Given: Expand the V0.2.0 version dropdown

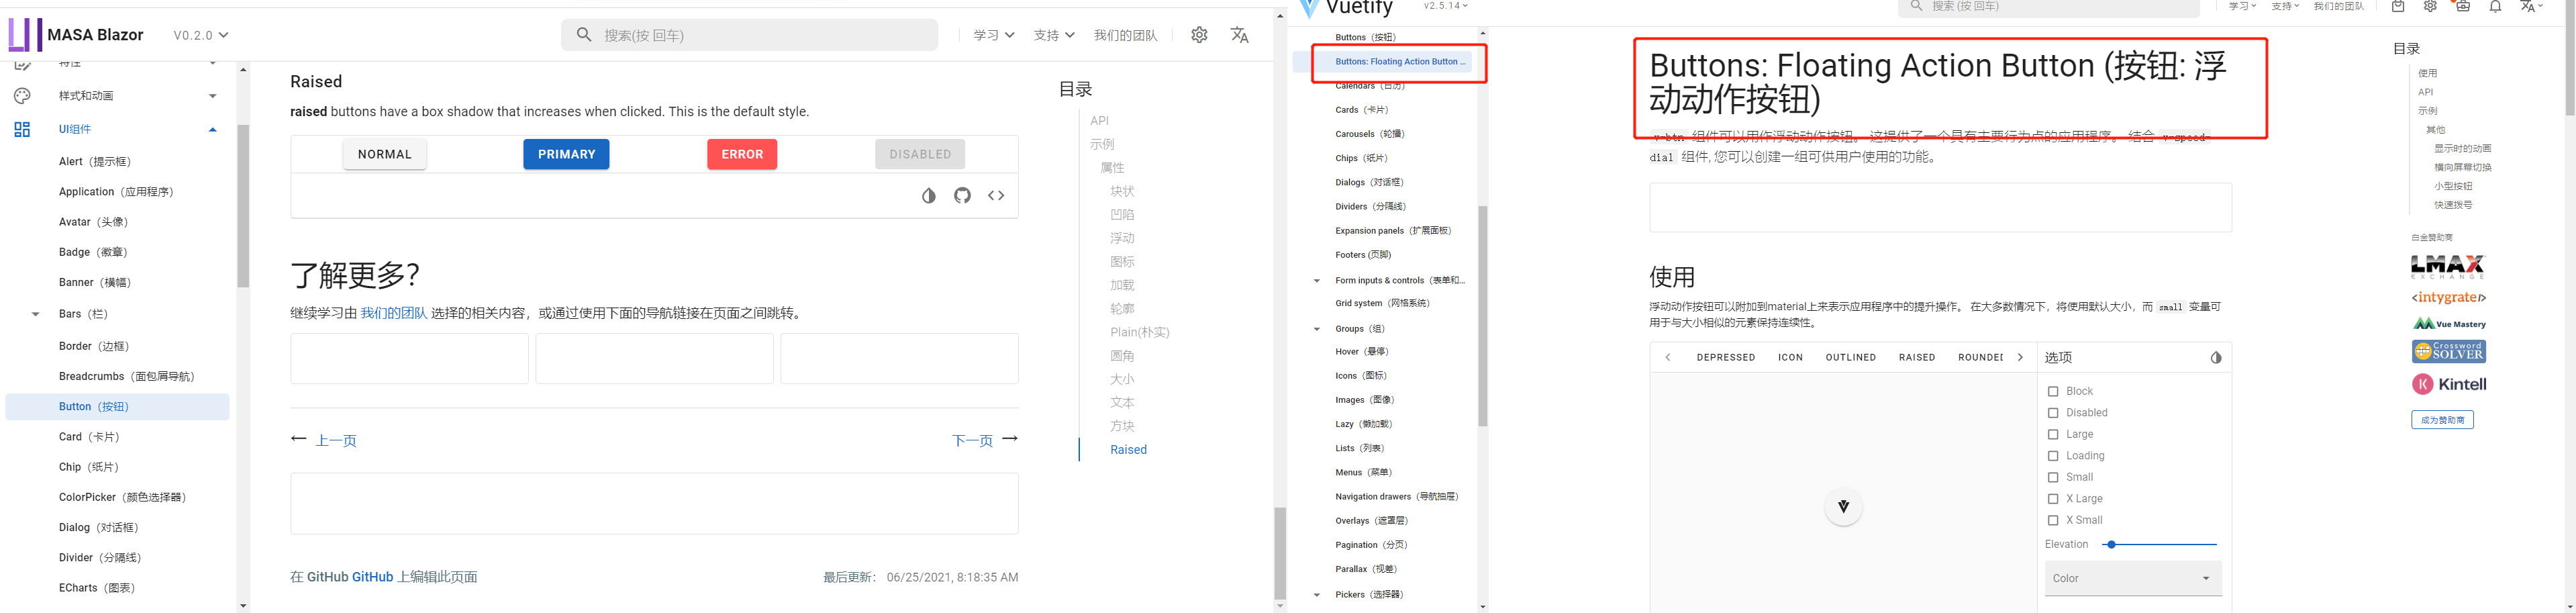Looking at the screenshot, I should (199, 34).
